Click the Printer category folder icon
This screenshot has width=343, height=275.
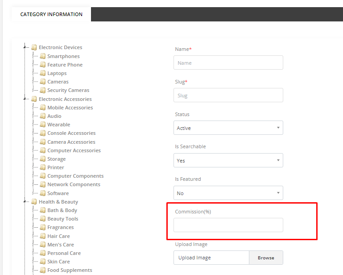tap(43, 167)
